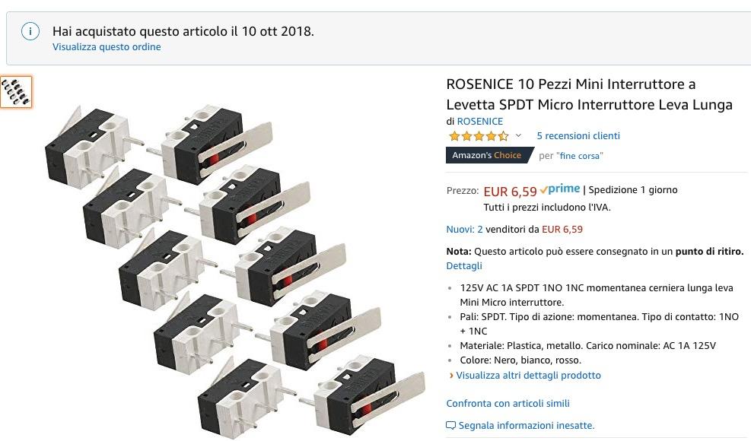751x441 pixels.
Task: Expand 'Visualizza altri dettagli prodotto' arrow
Action: (451, 376)
